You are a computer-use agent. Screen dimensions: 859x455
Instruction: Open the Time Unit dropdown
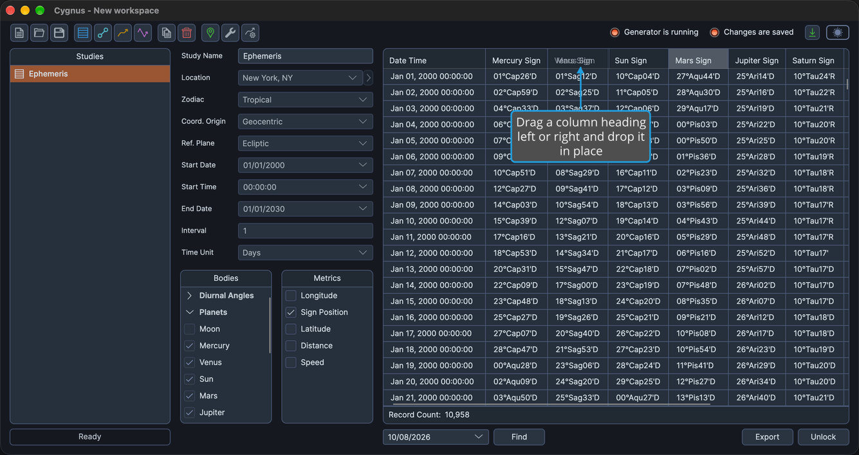pos(306,253)
